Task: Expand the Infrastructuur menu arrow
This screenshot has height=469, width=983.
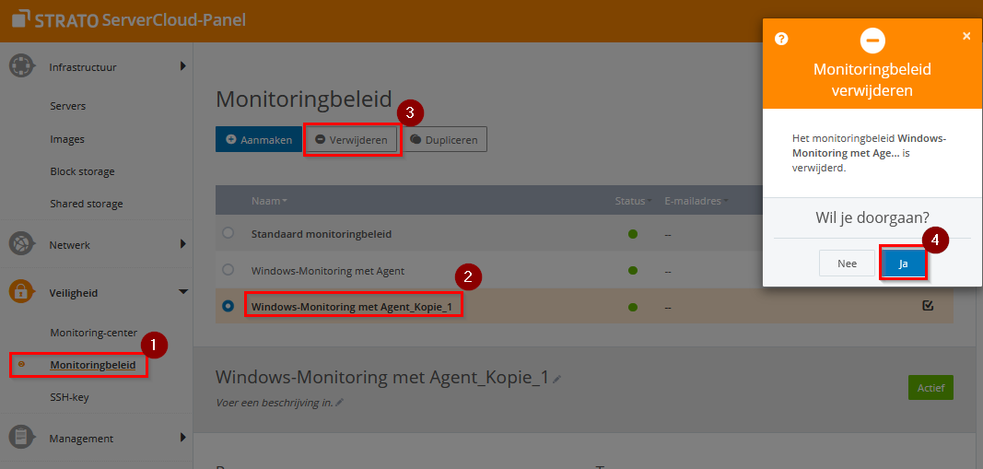Action: (183, 65)
